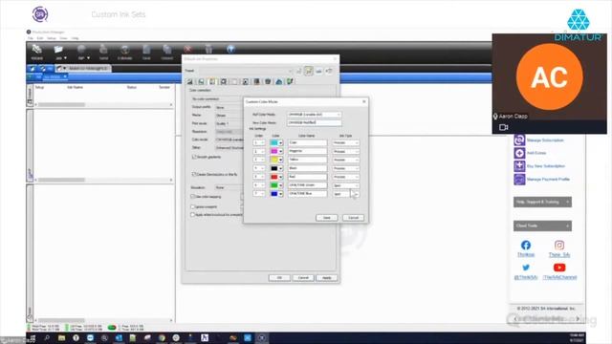Toggle the Apply white knockout checkbox

(193, 215)
